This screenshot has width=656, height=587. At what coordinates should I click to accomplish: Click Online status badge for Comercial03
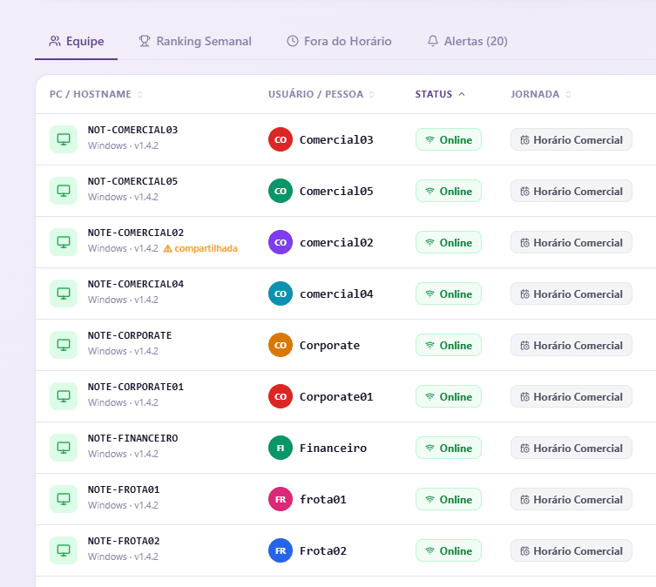point(449,139)
